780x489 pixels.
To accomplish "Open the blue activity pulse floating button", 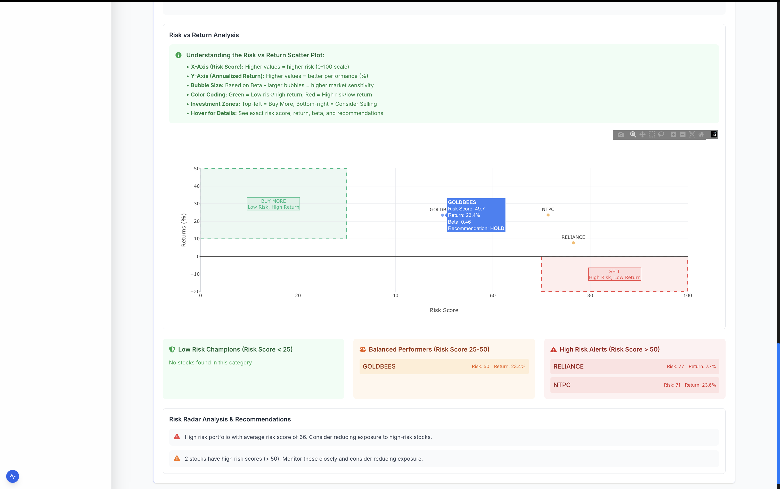I will (x=13, y=476).
